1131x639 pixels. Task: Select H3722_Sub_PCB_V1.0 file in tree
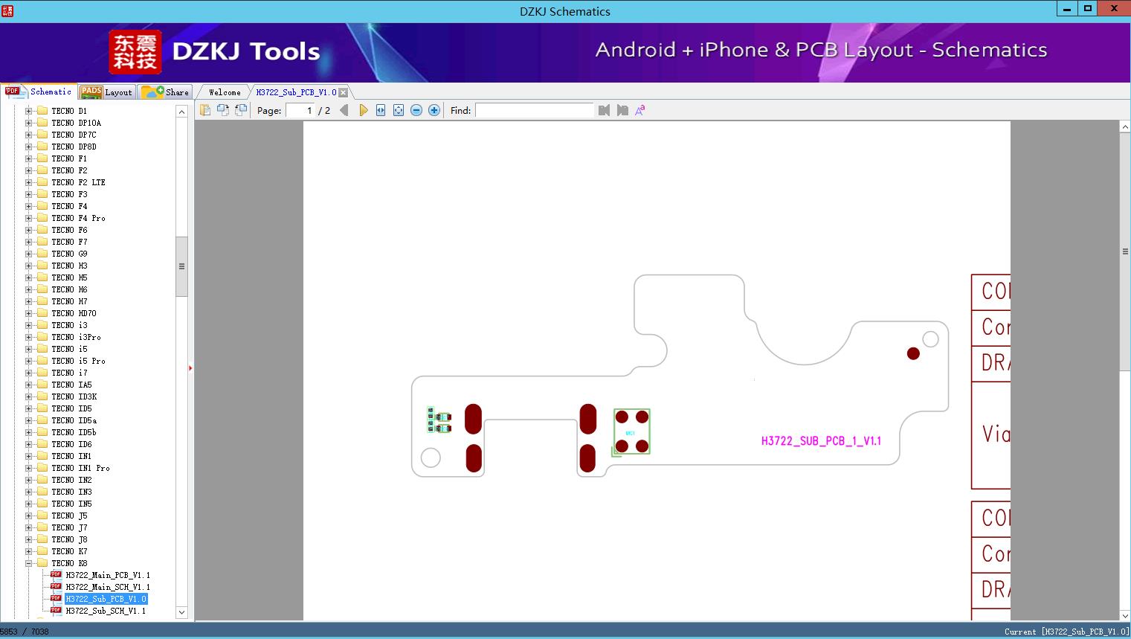point(106,599)
